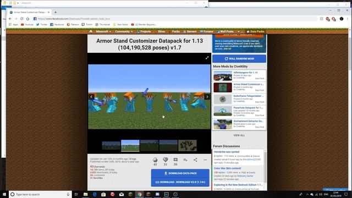Open the Apps bookmark
The width and height of the screenshot is (352, 198).
[13, 24]
